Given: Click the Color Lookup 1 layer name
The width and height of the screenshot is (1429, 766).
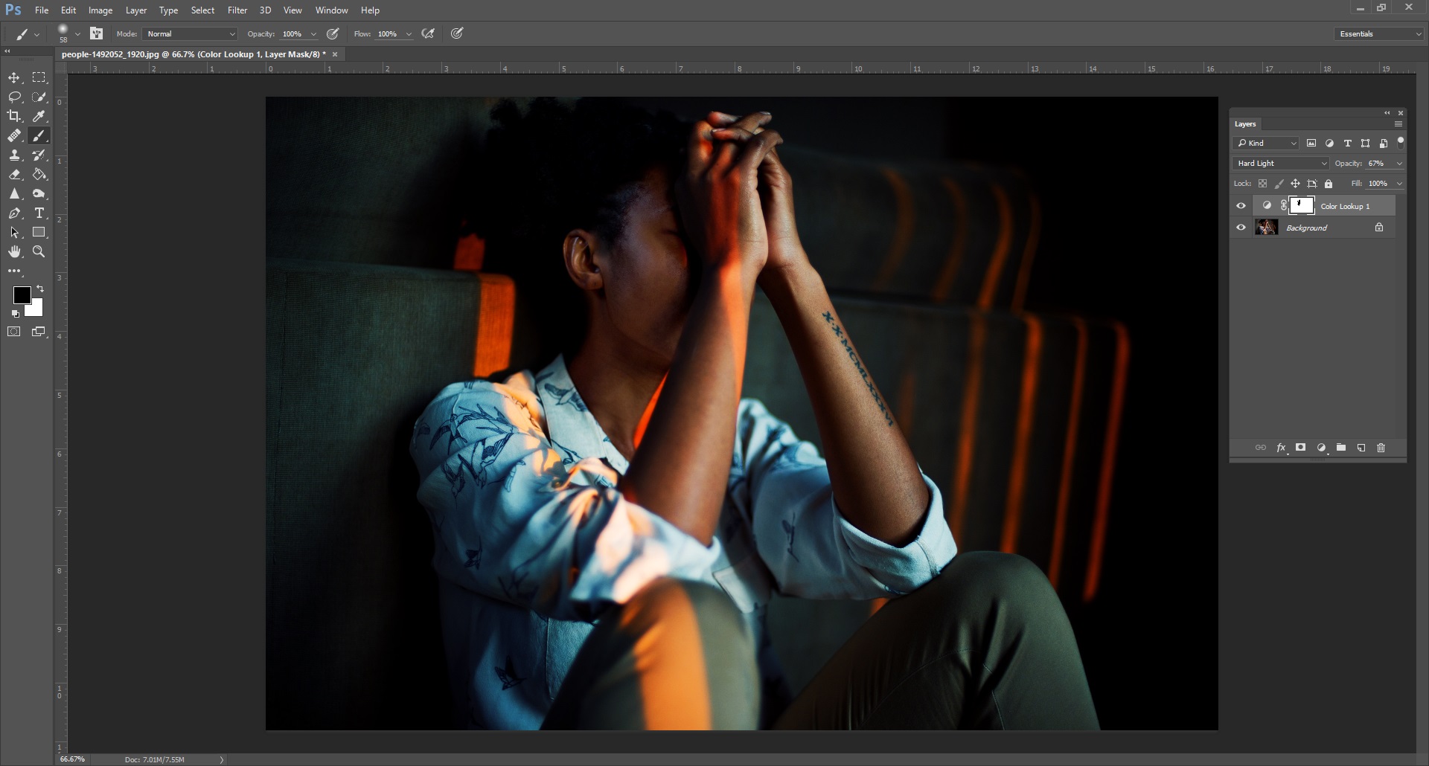Looking at the screenshot, I should 1345,206.
